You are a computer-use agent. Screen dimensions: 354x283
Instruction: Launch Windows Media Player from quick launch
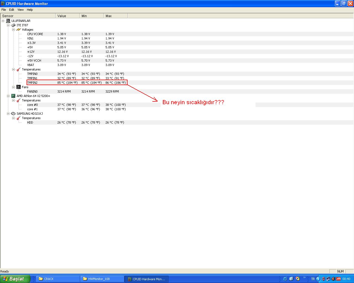(x=298, y=279)
